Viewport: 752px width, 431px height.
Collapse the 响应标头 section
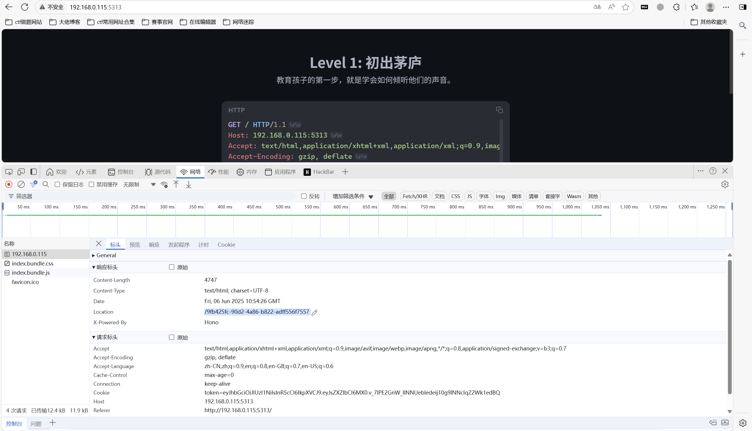[105, 267]
